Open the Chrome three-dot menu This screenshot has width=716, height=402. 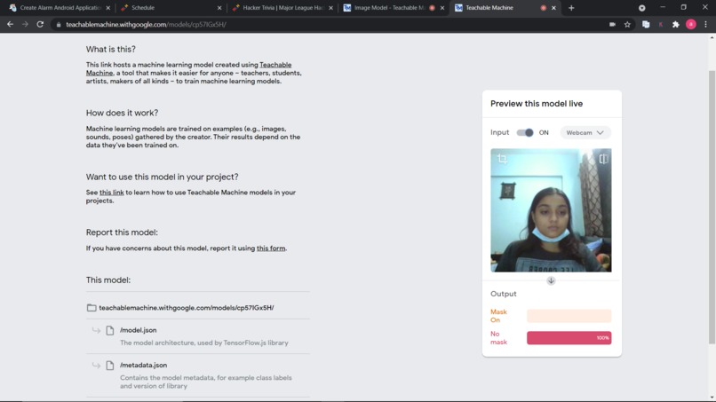tap(706, 24)
